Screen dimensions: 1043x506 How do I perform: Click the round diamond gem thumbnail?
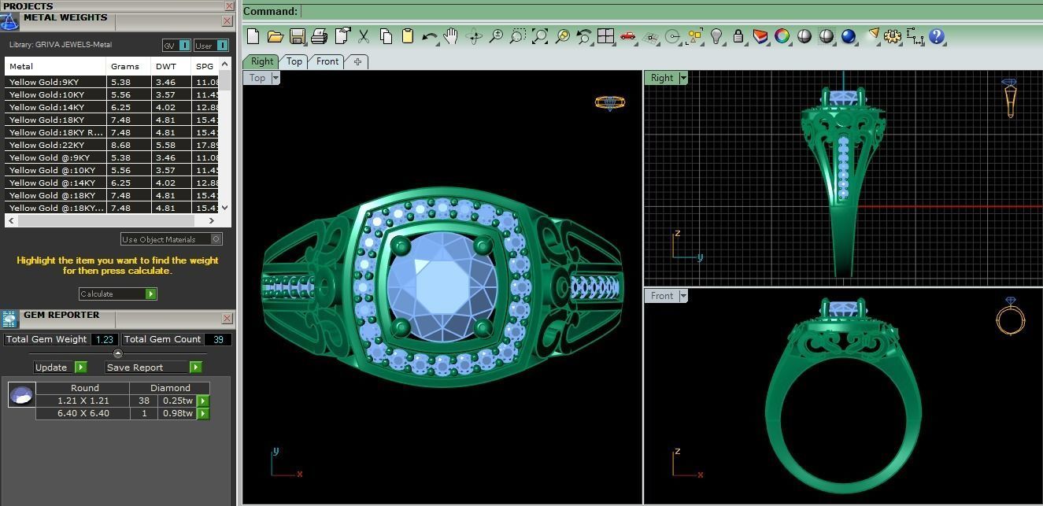pos(21,395)
